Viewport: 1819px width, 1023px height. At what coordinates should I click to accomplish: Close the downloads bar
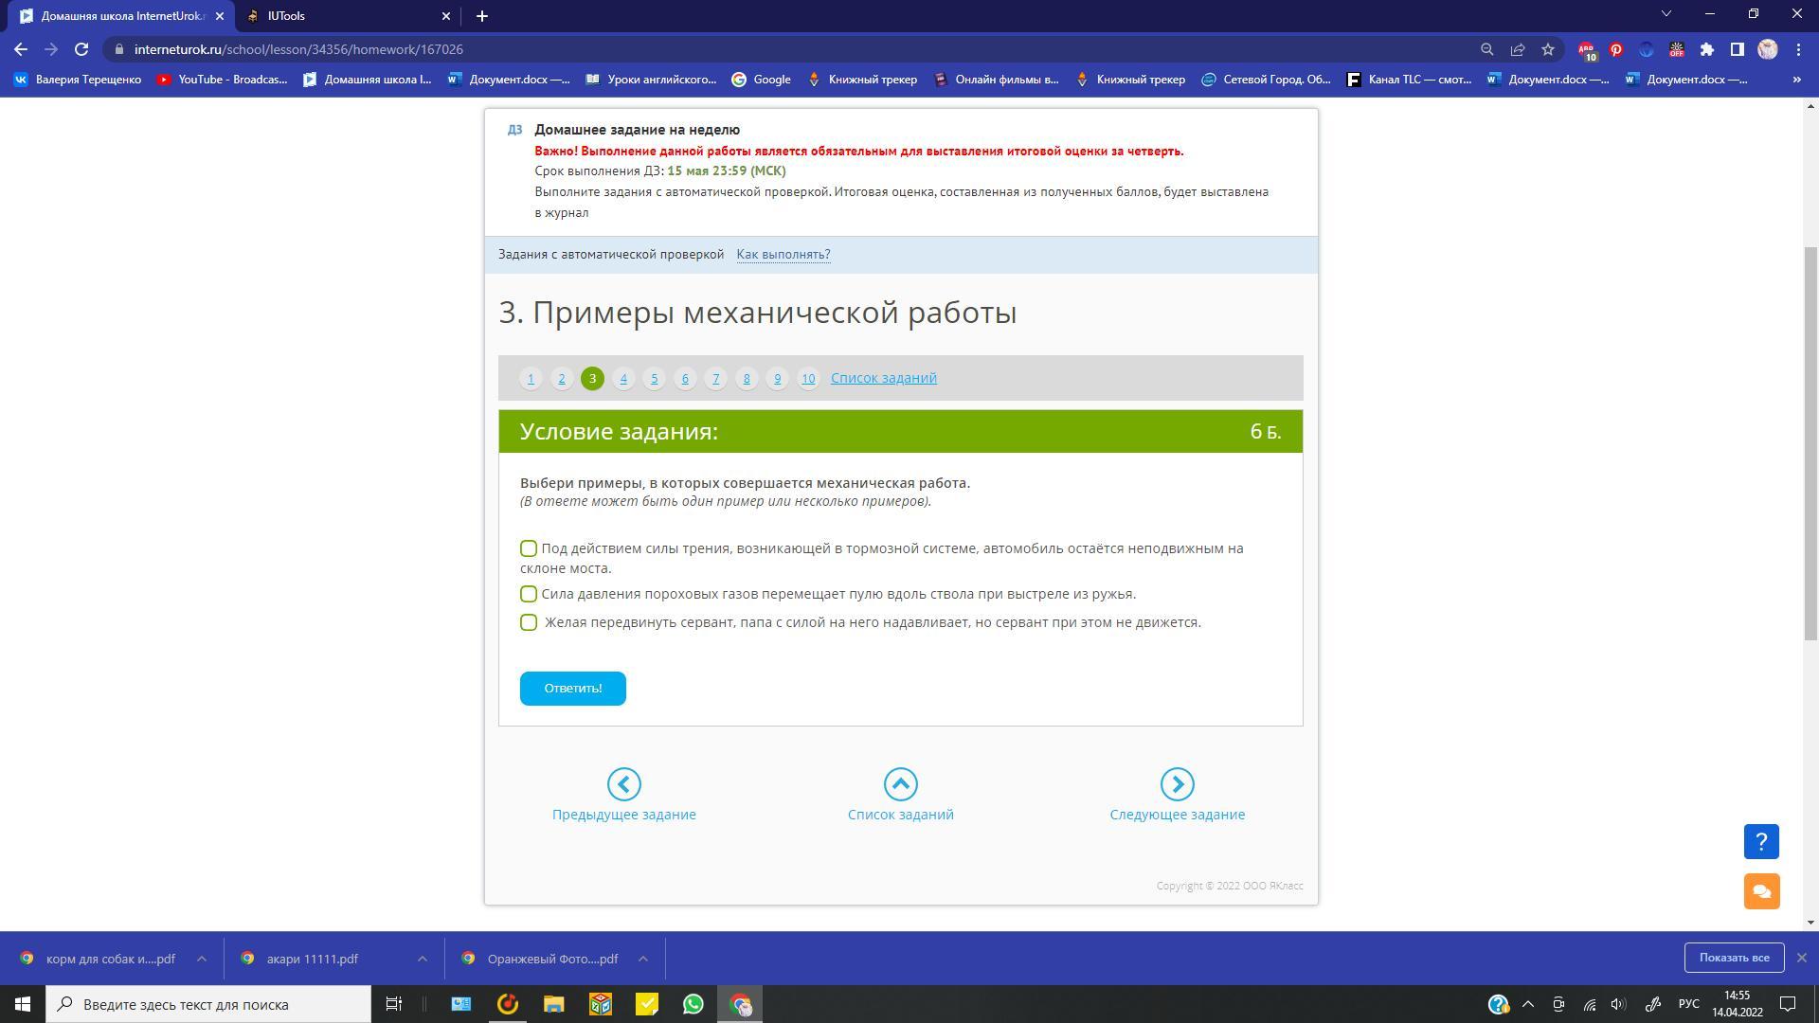pyautogui.click(x=1802, y=958)
